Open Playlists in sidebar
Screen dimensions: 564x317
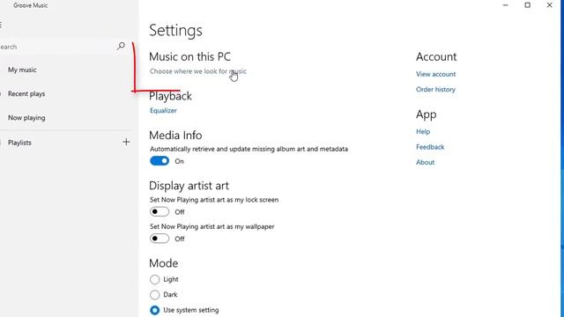point(19,143)
